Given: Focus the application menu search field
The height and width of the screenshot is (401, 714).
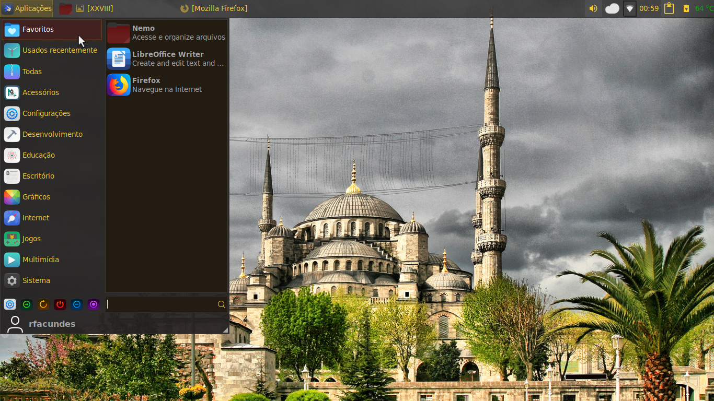Looking at the screenshot, I should [166, 304].
